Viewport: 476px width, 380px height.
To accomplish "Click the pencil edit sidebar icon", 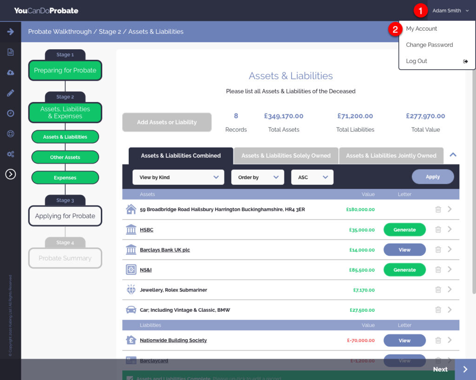I will [10, 93].
